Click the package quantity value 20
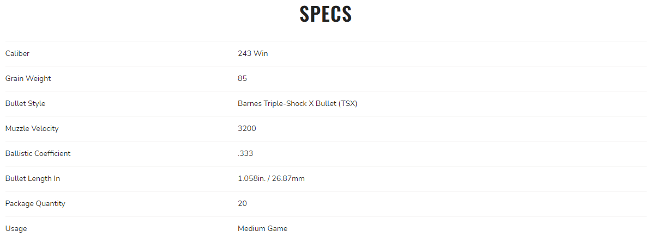The image size is (657, 237). [243, 203]
